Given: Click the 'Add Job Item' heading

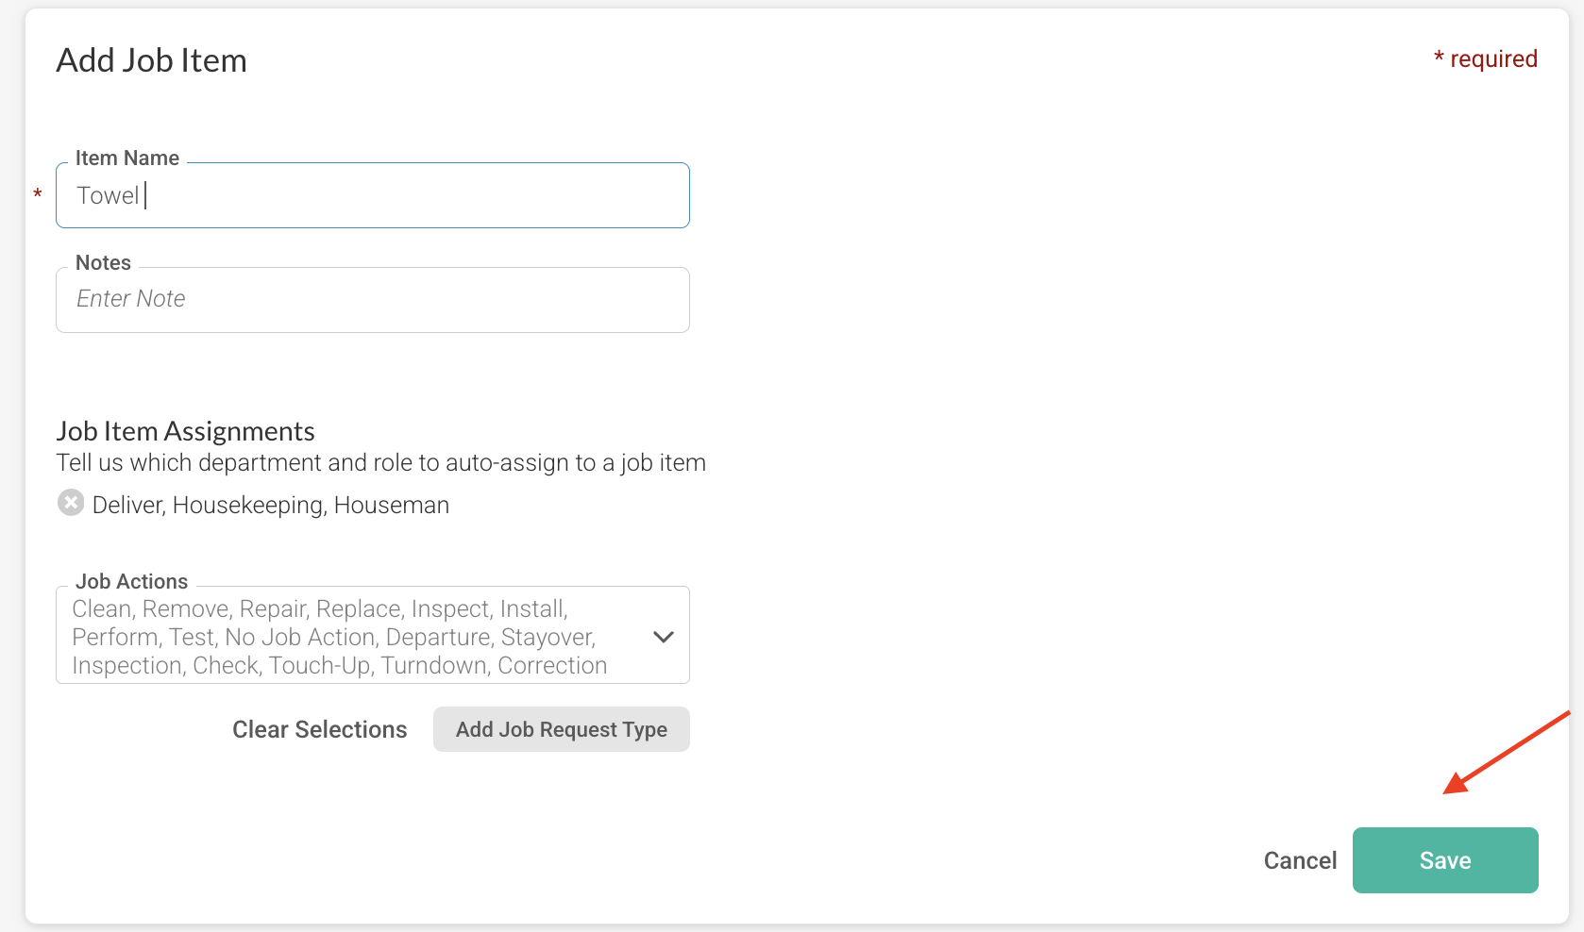Looking at the screenshot, I should [151, 60].
